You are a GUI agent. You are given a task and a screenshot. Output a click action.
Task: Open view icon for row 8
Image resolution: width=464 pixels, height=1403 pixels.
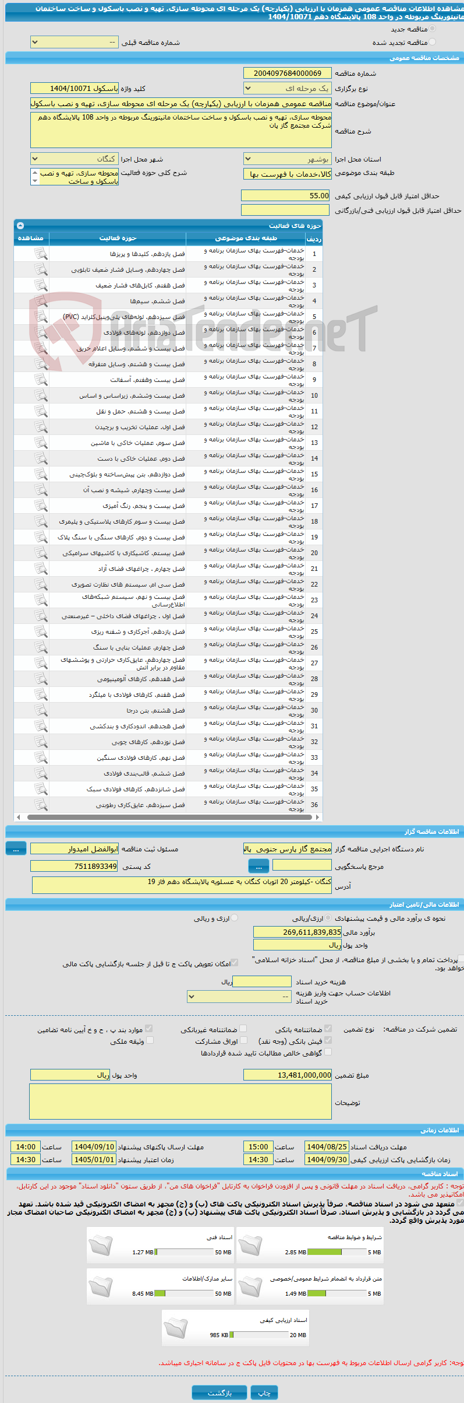click(x=40, y=364)
